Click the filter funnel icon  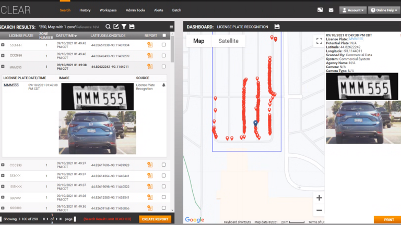[x=124, y=27]
